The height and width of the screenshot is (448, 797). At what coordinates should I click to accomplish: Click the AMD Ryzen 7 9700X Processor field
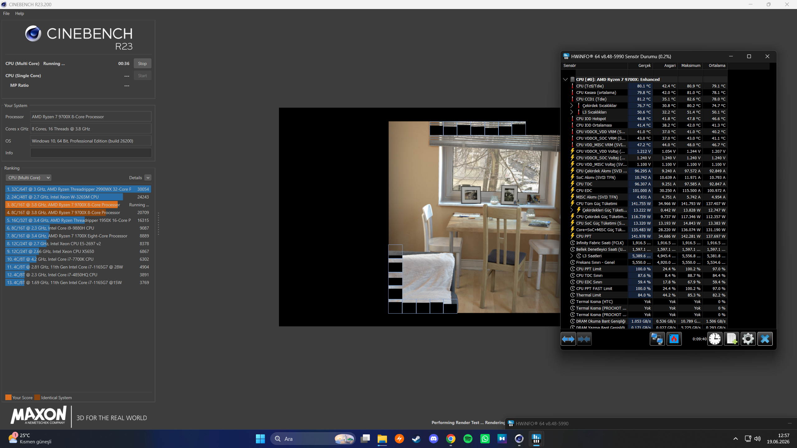pyautogui.click(x=91, y=117)
